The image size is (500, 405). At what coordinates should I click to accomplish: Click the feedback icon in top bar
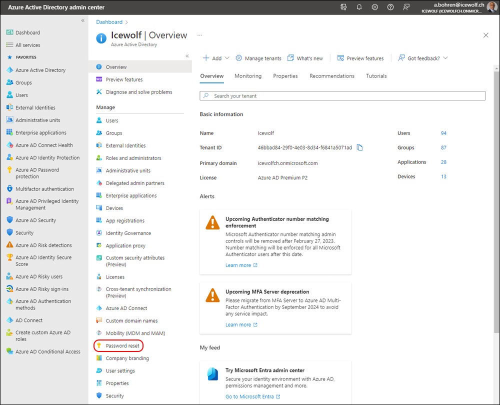click(x=406, y=7)
